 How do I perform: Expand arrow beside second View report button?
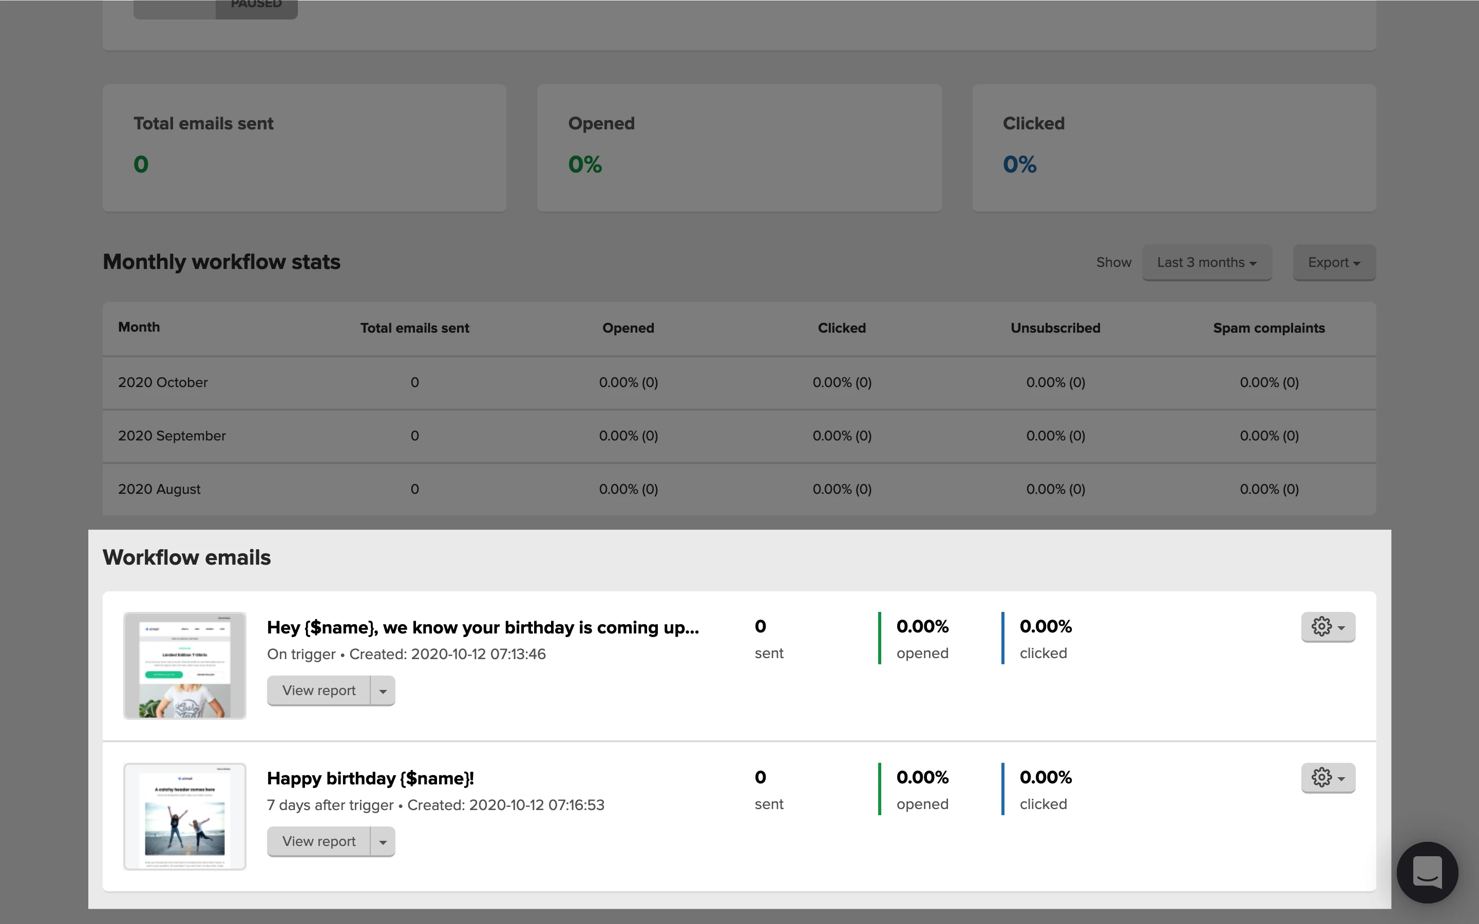[383, 842]
